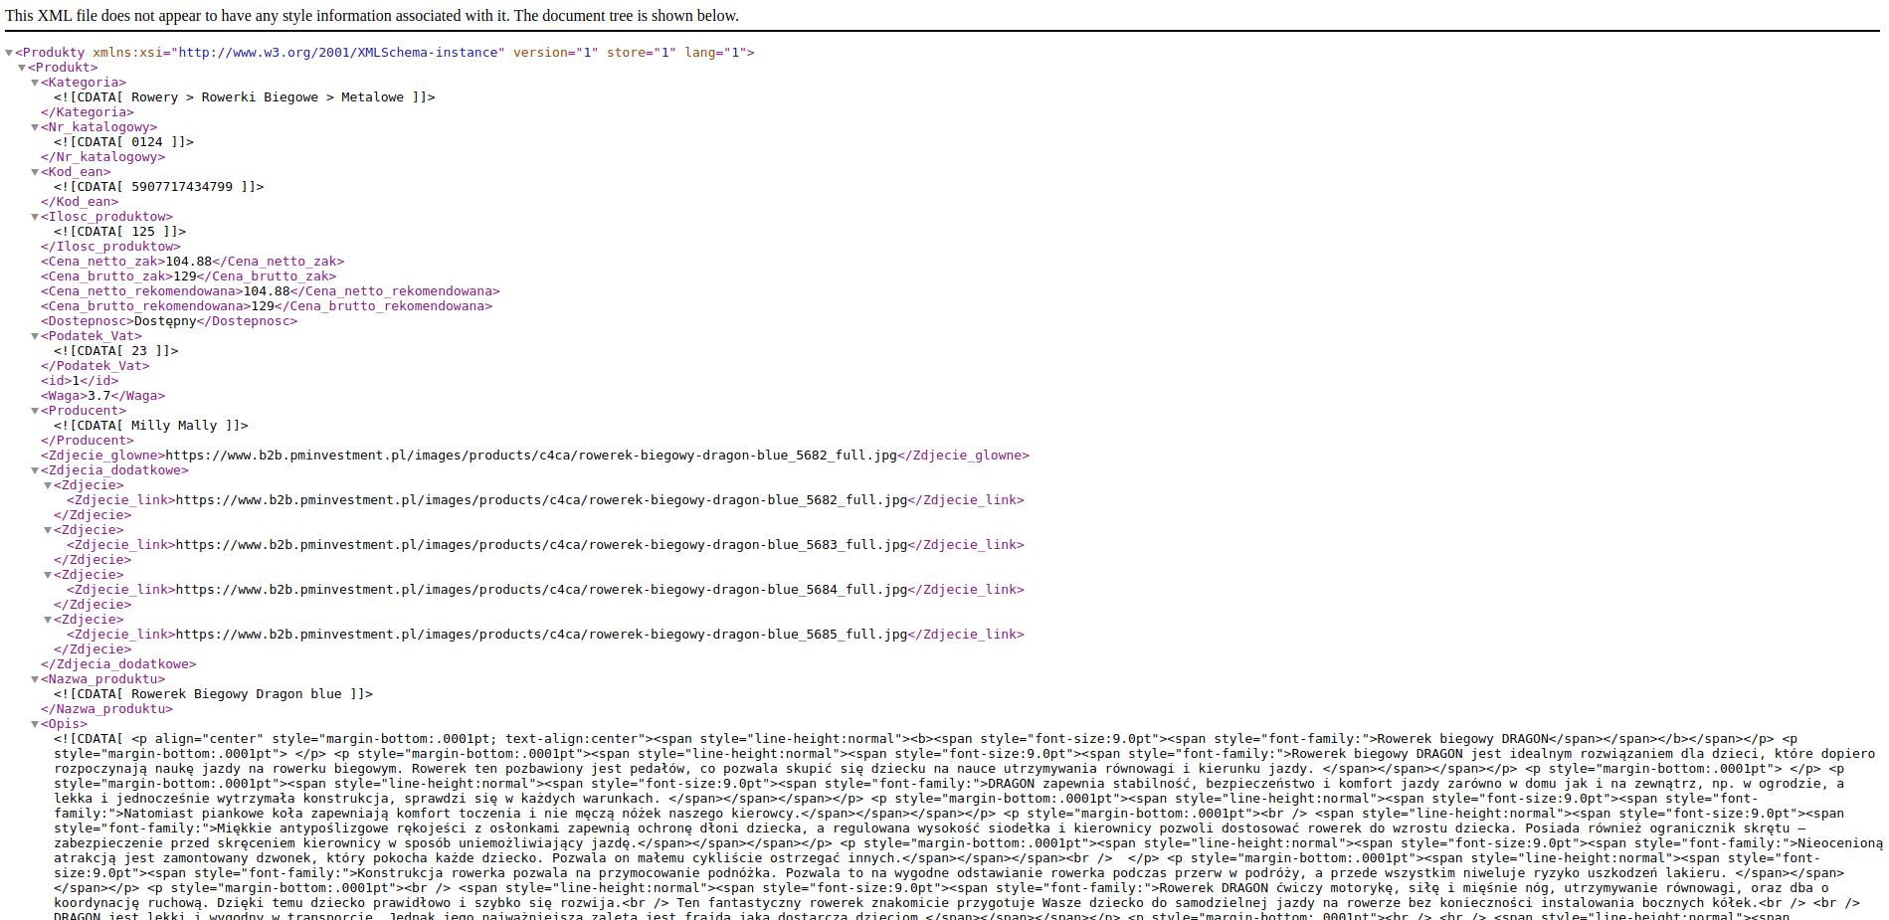Image resolution: width=1889 pixels, height=920 pixels.
Task: Click the Cena_brutto_zak 129 line
Action: (x=189, y=276)
